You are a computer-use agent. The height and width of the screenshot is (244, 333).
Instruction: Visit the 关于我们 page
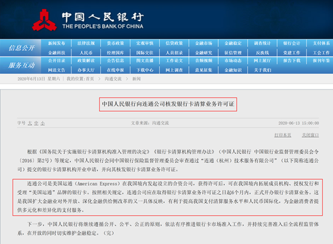[263, 70]
